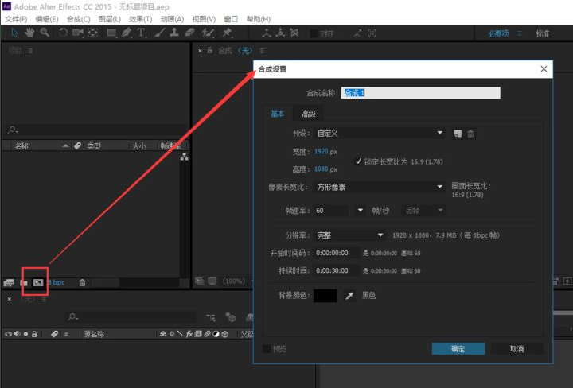Open the Project panel search dropdown

[x=14, y=130]
